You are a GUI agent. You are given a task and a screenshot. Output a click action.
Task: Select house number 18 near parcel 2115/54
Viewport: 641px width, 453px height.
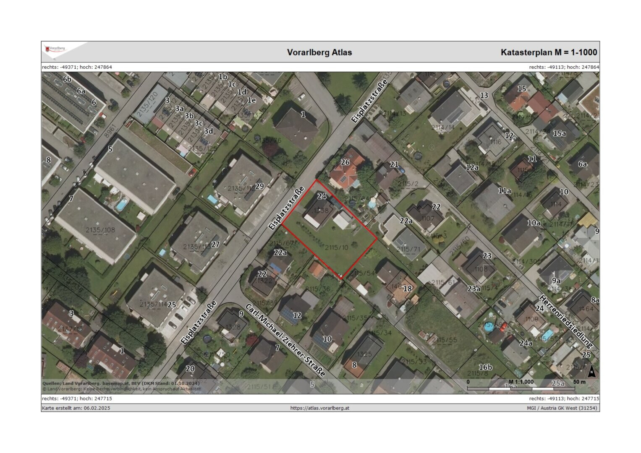pyautogui.click(x=407, y=289)
